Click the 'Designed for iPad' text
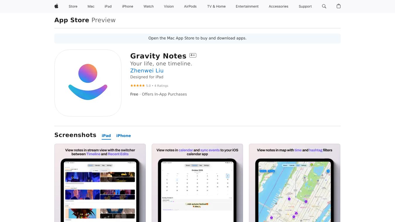Screen dimensions: 395x222 (147, 77)
